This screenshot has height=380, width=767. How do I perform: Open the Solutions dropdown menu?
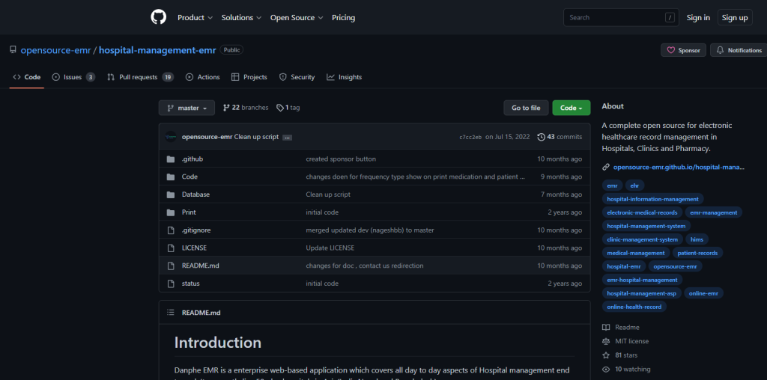(x=242, y=18)
